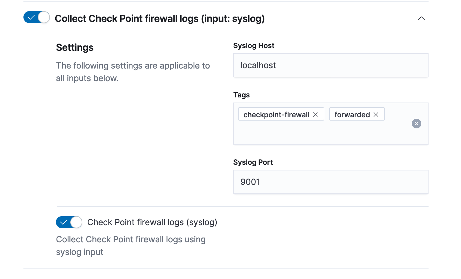Focus the Syslog Host input field
This screenshot has height=279, width=461.
pos(331,65)
